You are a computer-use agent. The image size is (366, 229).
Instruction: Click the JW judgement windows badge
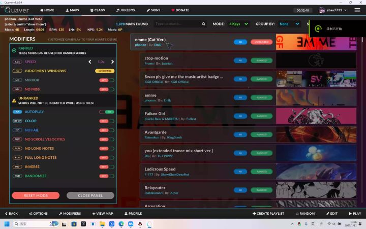pos(17,71)
